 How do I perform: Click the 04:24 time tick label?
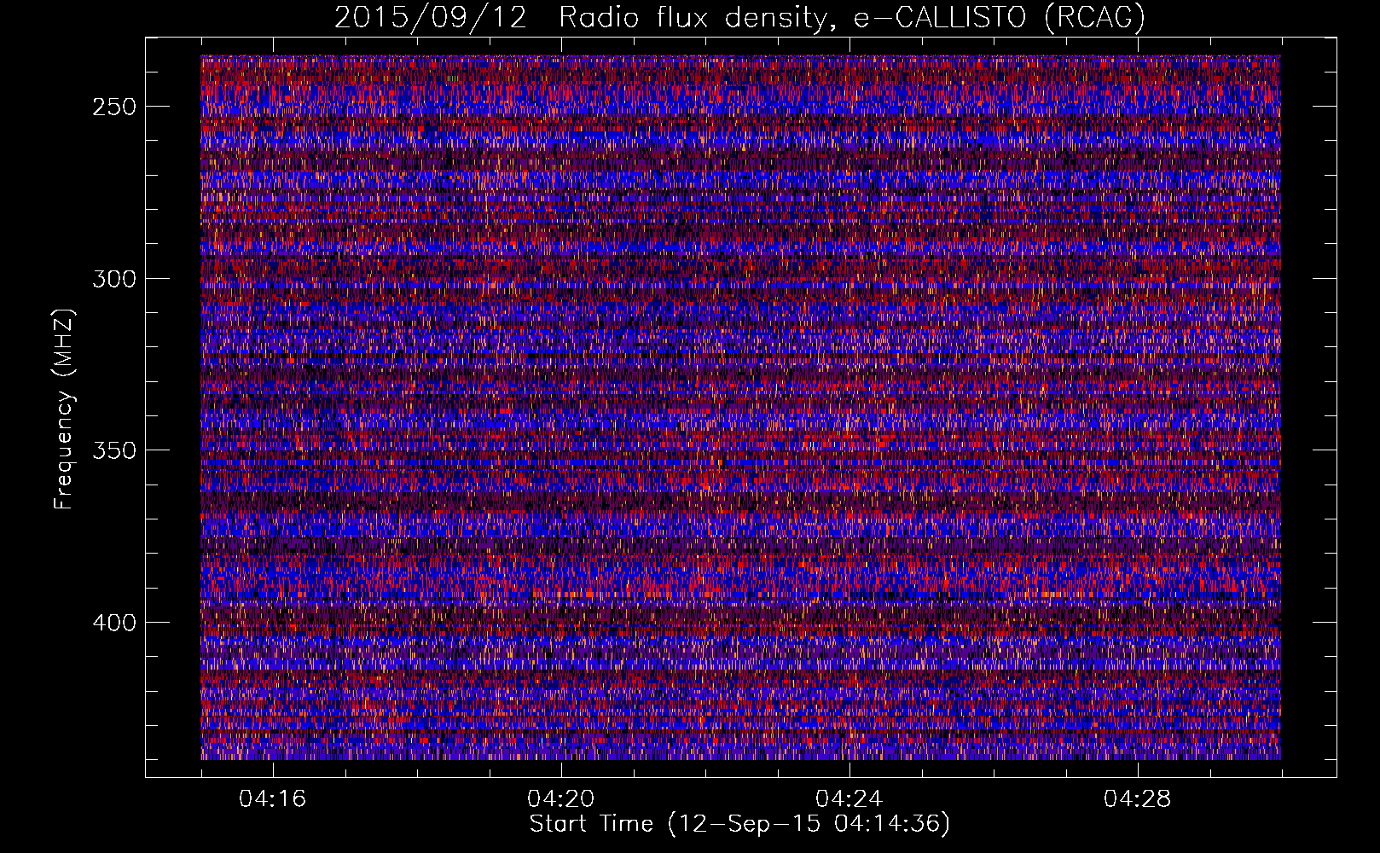849,799
